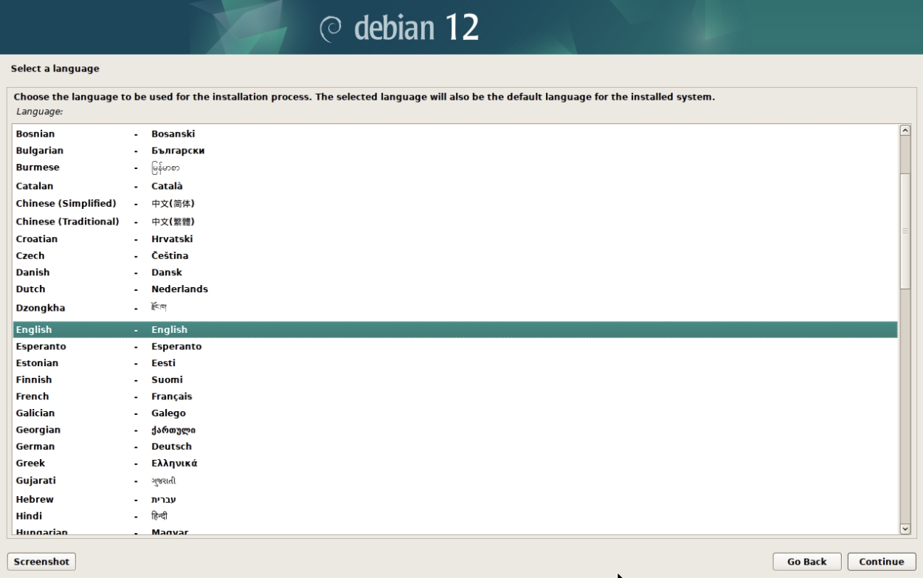Click the language list scrollbar thumb
923x578 pixels.
[x=905, y=231]
